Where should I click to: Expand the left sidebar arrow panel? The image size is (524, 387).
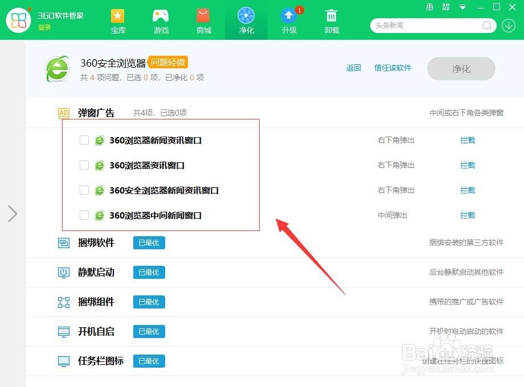(13, 214)
